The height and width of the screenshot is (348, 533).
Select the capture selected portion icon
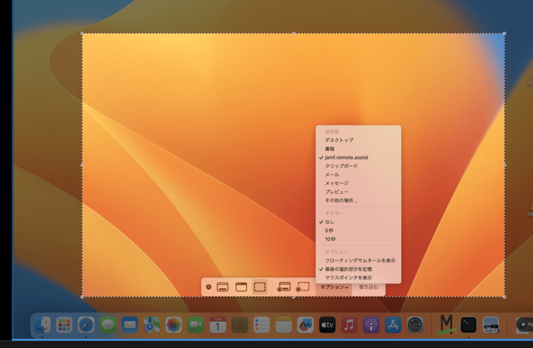[260, 287]
